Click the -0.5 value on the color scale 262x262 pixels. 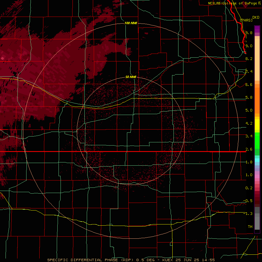[248, 201]
